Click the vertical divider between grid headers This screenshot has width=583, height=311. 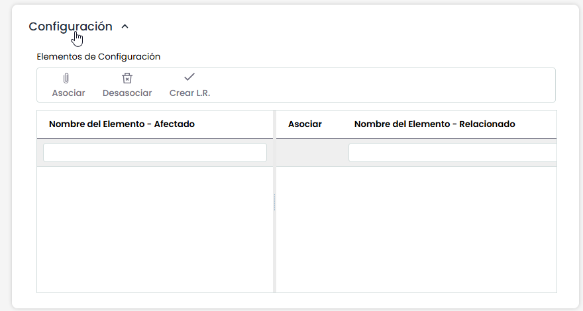[274, 124]
